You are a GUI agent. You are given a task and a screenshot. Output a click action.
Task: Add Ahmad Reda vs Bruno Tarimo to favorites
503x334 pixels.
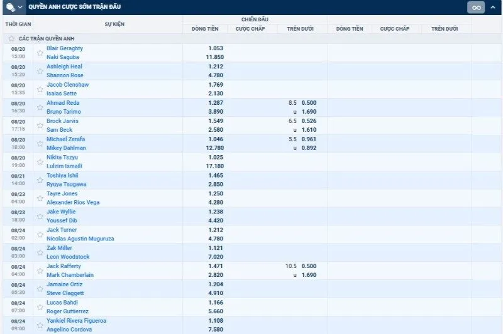40,107
